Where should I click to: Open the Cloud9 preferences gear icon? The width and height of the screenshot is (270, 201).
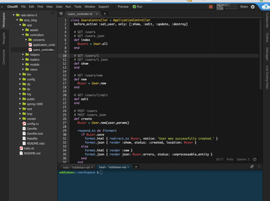253,7
